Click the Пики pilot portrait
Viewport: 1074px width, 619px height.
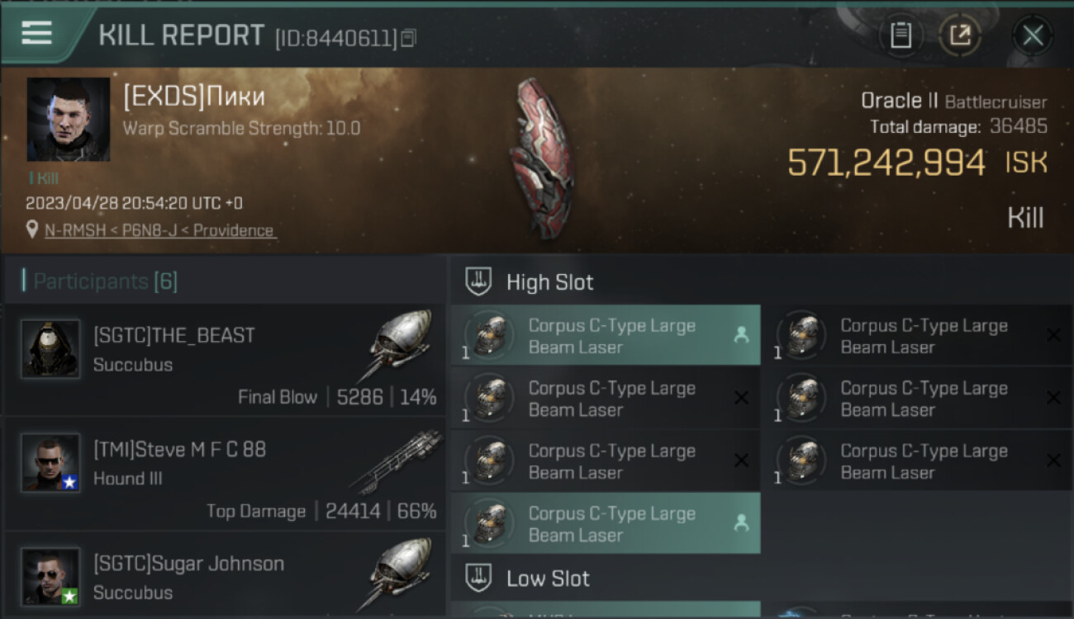pos(69,120)
